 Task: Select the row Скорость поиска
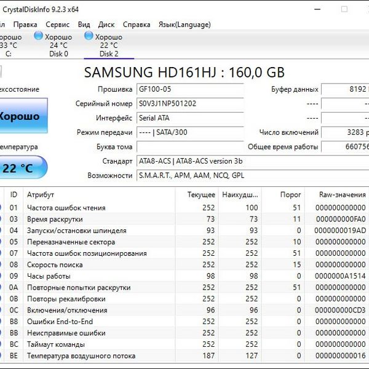point(184,264)
